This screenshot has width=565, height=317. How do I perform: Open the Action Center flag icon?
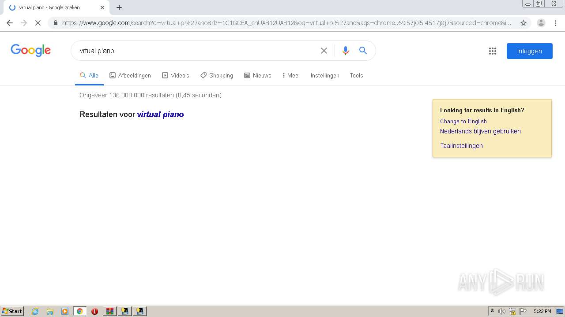(x=523, y=311)
